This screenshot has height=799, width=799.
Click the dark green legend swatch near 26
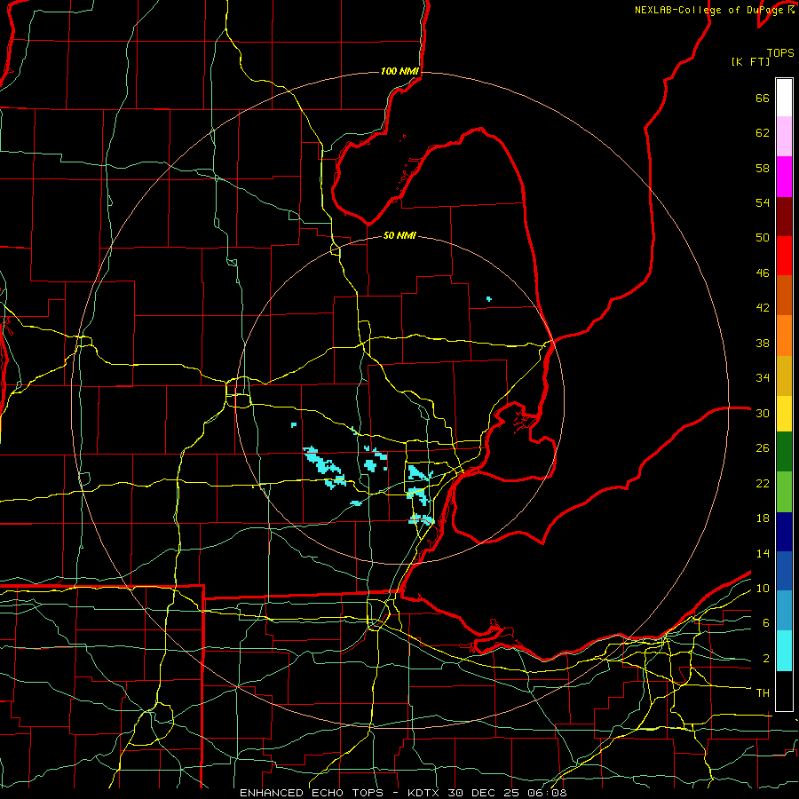click(x=784, y=451)
